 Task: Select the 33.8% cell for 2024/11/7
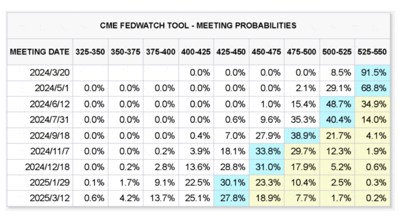tap(267, 151)
